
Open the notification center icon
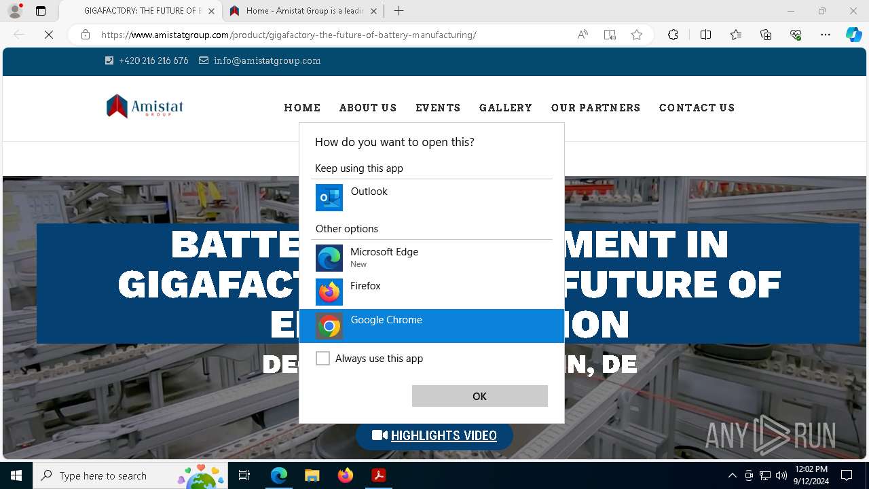point(847,475)
